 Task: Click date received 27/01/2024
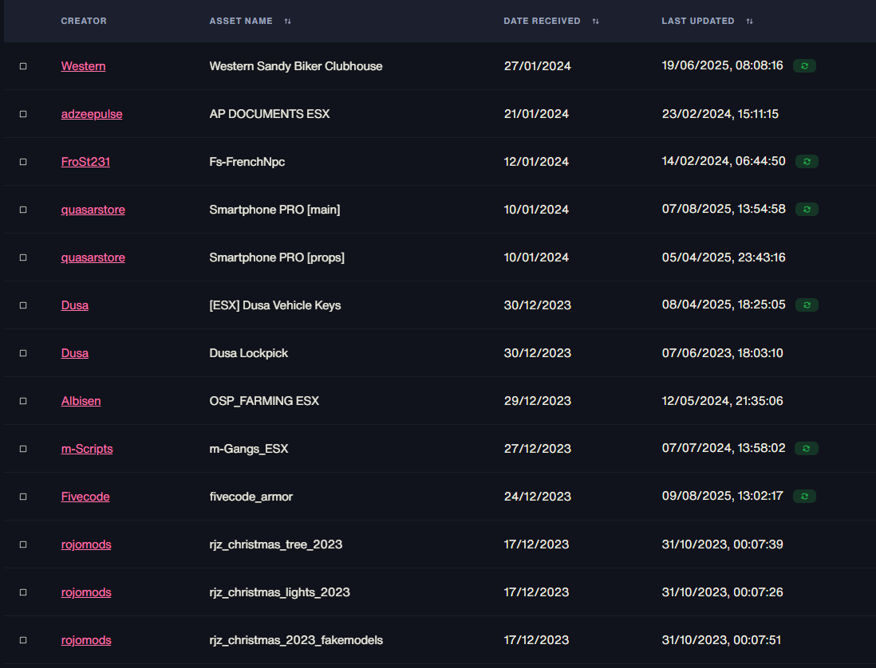tap(538, 66)
